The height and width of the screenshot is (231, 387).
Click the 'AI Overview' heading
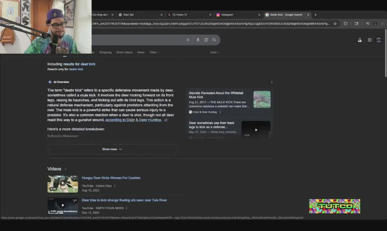tap(61, 82)
